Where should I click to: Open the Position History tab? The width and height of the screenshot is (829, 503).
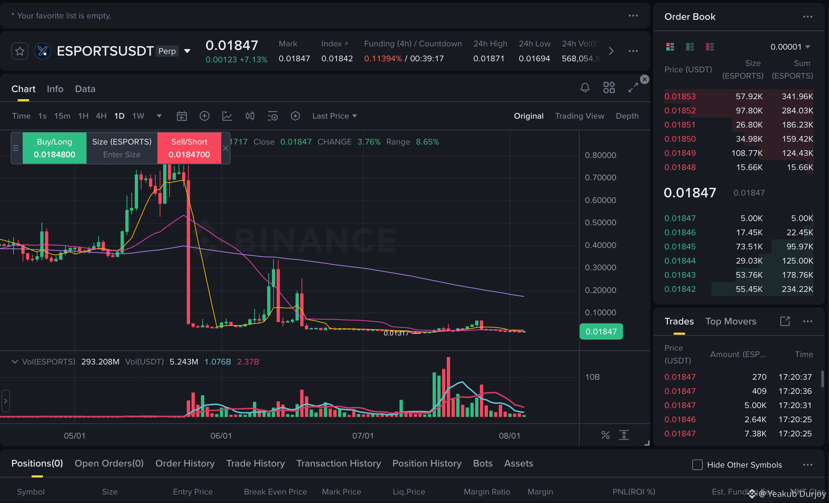point(427,463)
